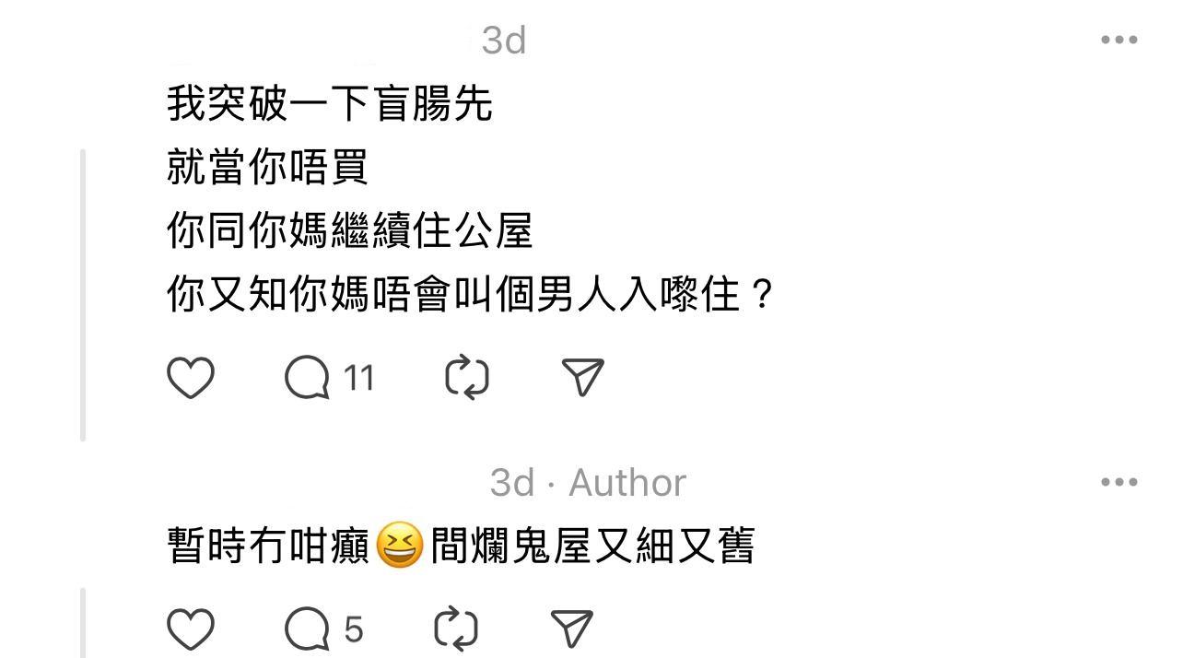Tap the line 你同你媽繼續住公屋

[350, 230]
